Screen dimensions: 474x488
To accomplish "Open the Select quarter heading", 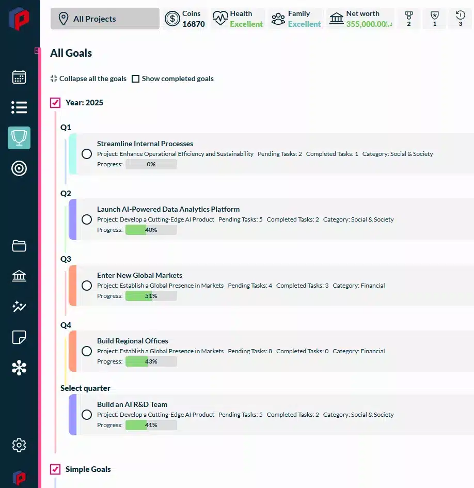I will 85,388.
